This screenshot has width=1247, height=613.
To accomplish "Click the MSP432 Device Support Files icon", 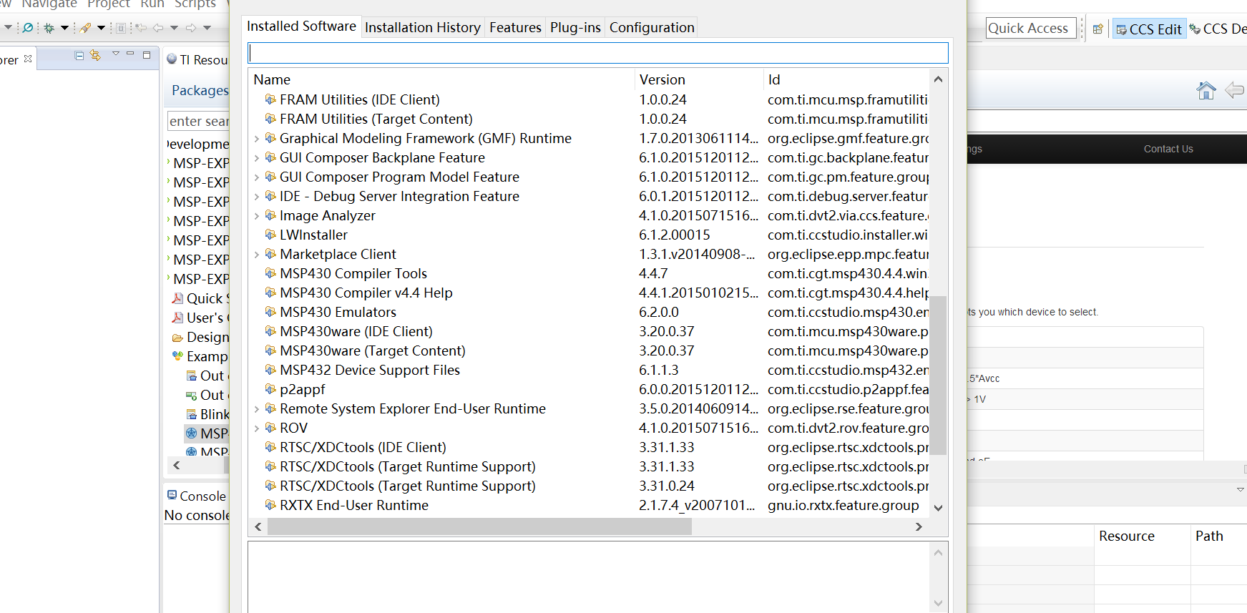I will click(x=270, y=369).
